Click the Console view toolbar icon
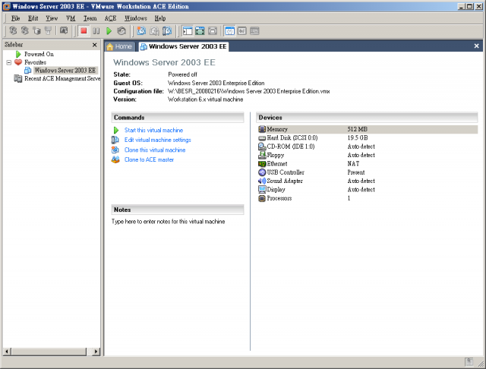 pos(242,31)
